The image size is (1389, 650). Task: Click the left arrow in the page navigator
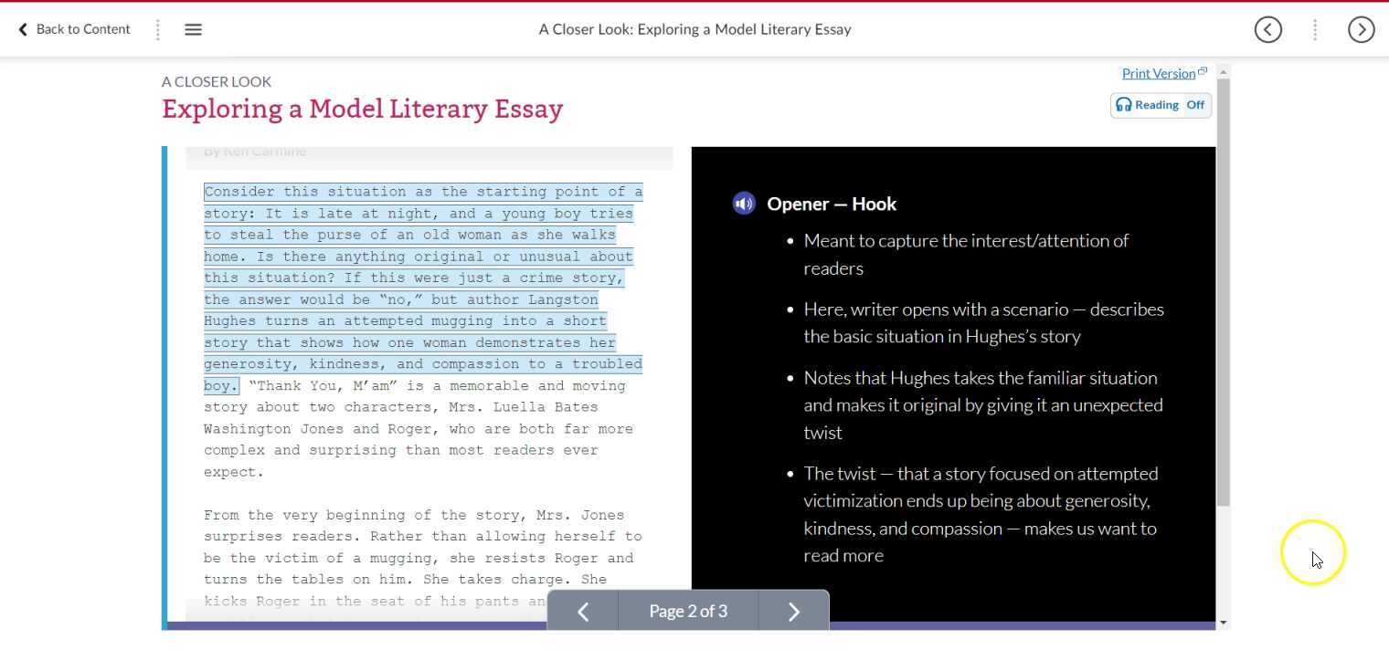click(583, 611)
